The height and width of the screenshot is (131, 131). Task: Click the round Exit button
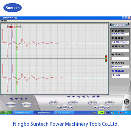pos(127,102)
